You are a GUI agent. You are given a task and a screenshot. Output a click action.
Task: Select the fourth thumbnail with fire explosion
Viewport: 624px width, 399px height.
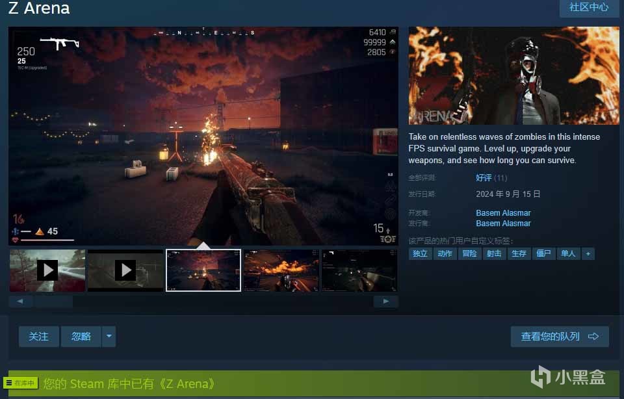pos(281,270)
